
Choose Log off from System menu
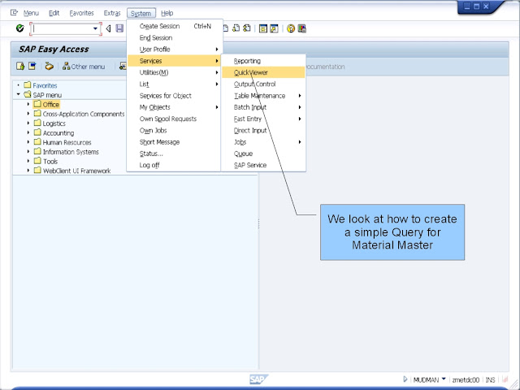click(175, 165)
